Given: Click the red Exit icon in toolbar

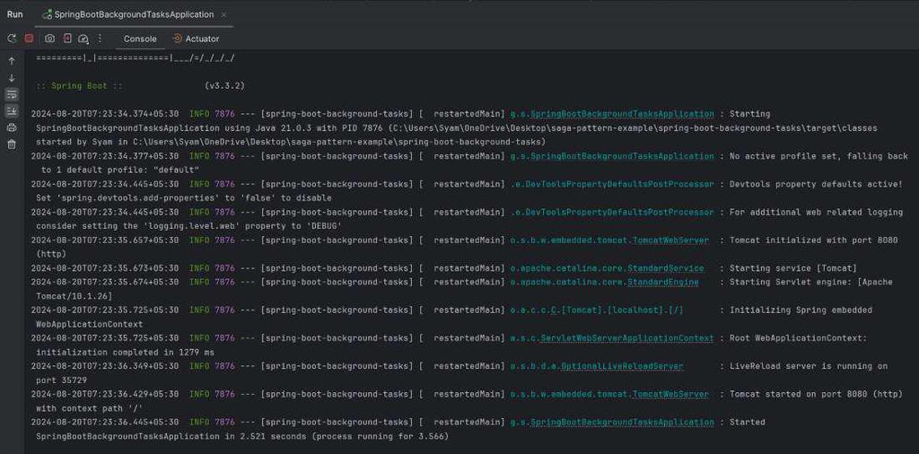Looking at the screenshot, I should tap(66, 39).
